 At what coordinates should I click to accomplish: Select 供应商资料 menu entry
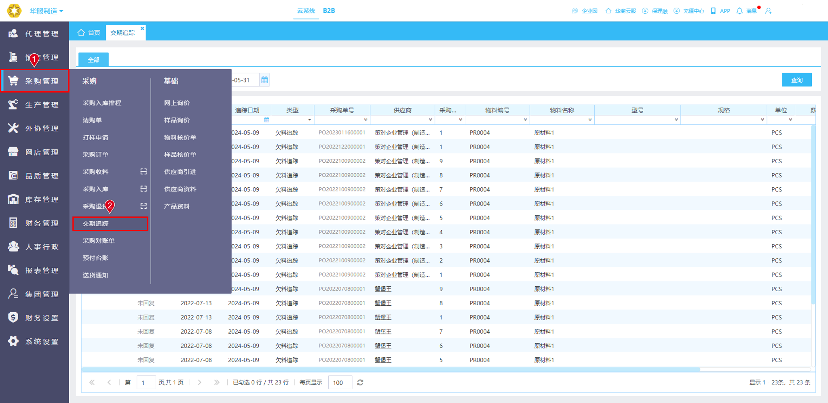coord(180,189)
